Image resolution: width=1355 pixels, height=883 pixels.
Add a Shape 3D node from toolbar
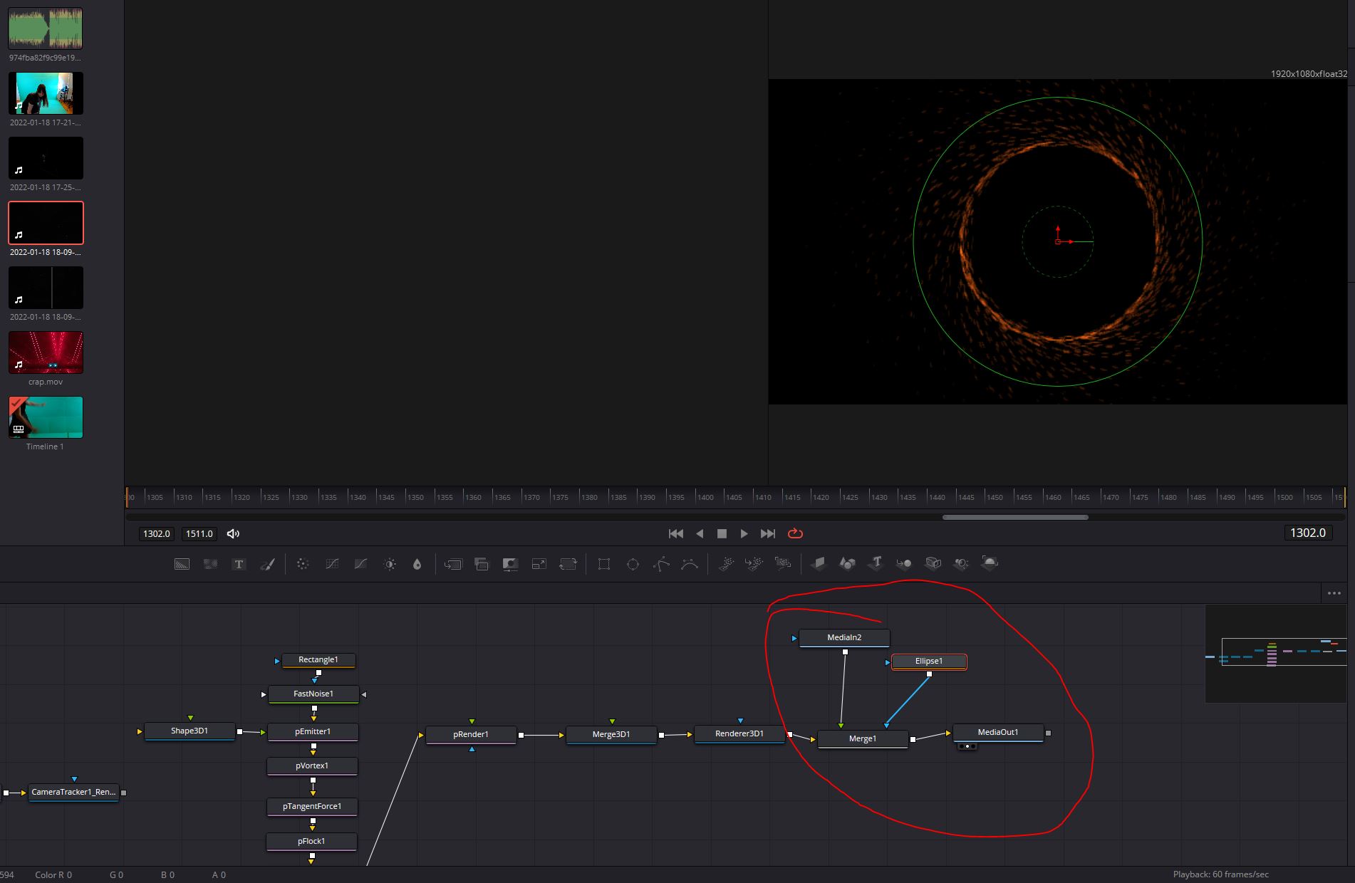coord(847,564)
